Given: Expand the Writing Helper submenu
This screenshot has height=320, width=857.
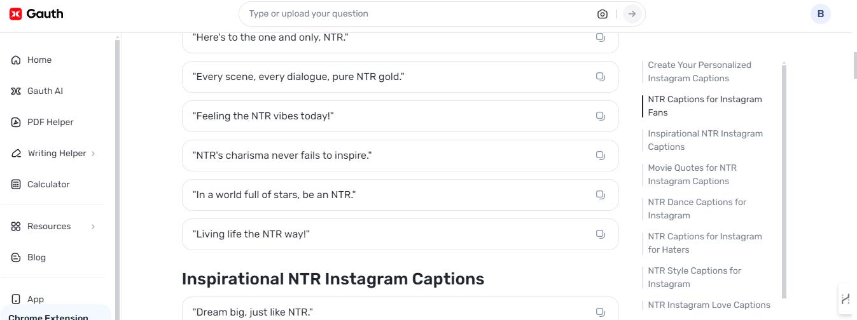Looking at the screenshot, I should pyautogui.click(x=93, y=154).
